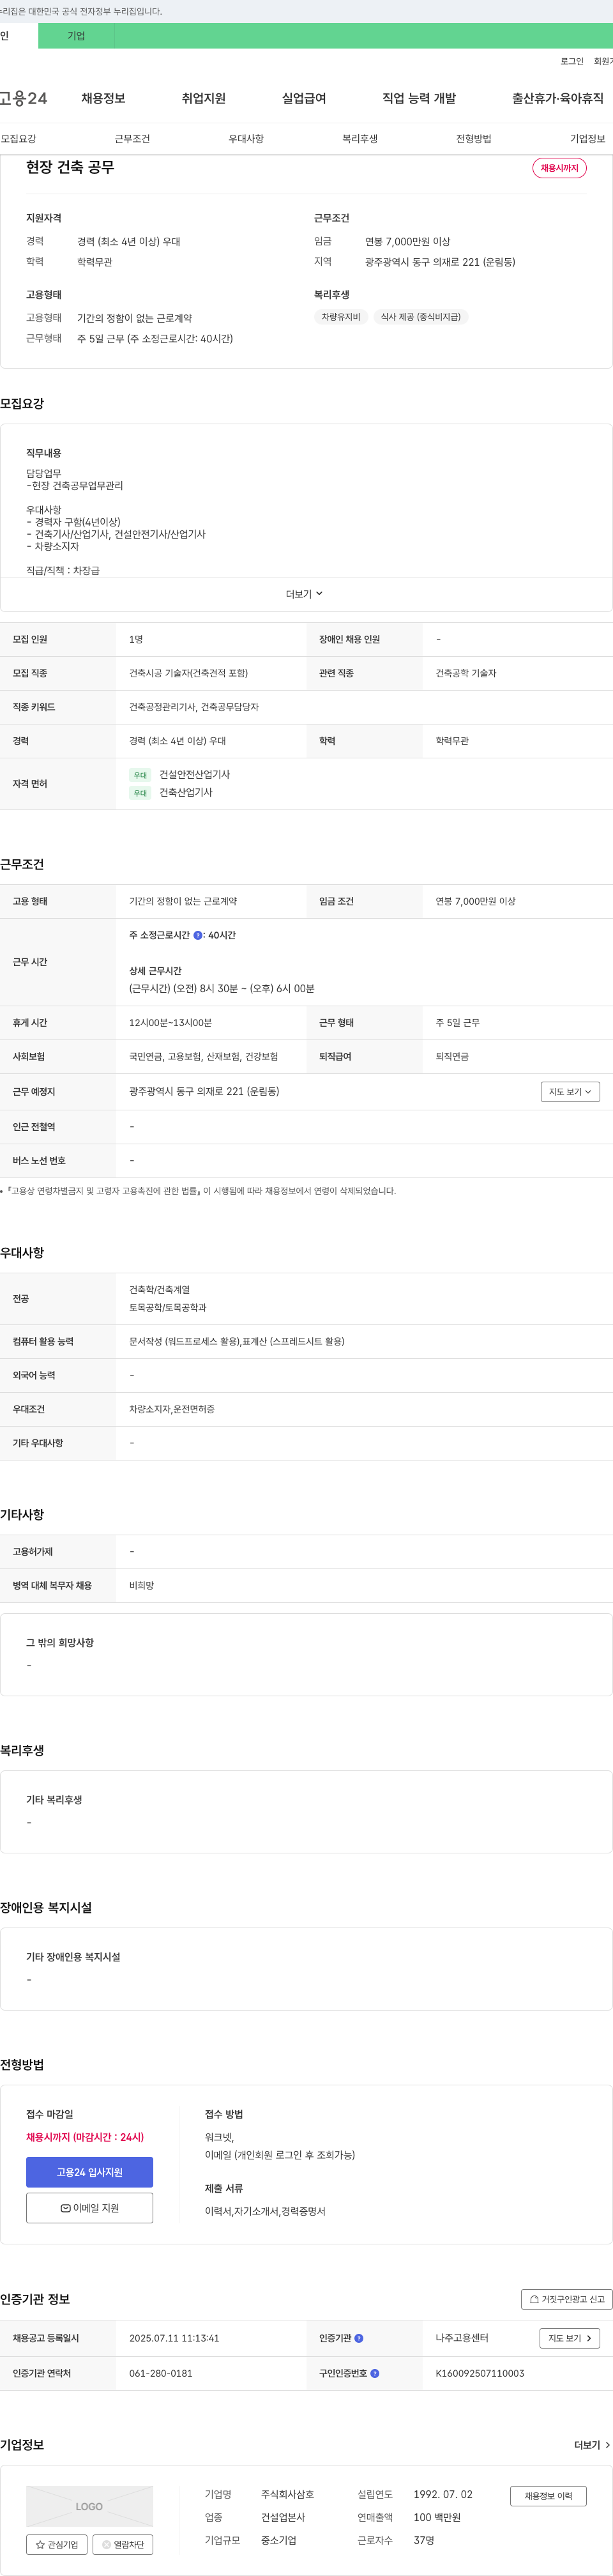Open 더보기 in the 기업정보 section
The width and height of the screenshot is (613, 2576).
pos(592,2445)
